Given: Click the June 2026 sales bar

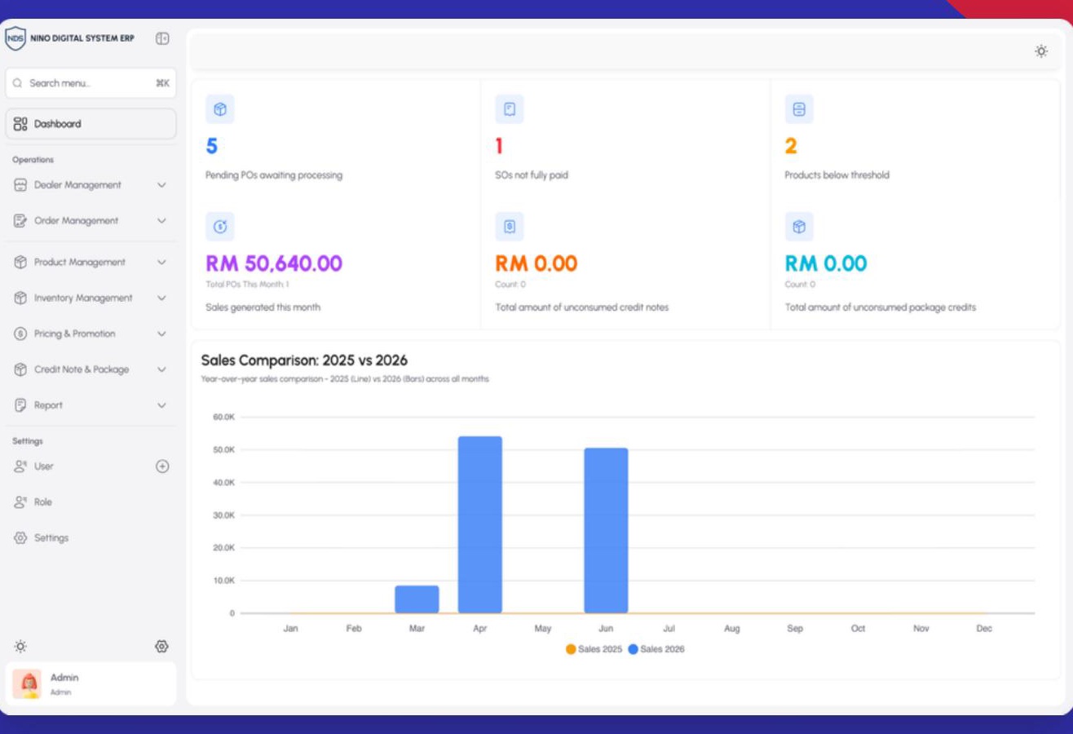Looking at the screenshot, I should tap(606, 530).
